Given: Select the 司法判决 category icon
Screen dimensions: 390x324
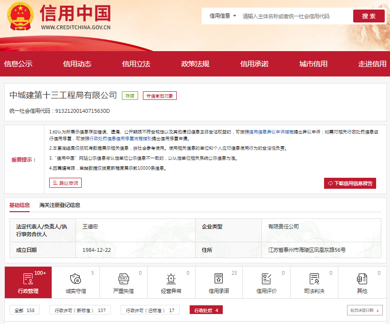Looking at the screenshot, I should pos(314,279).
